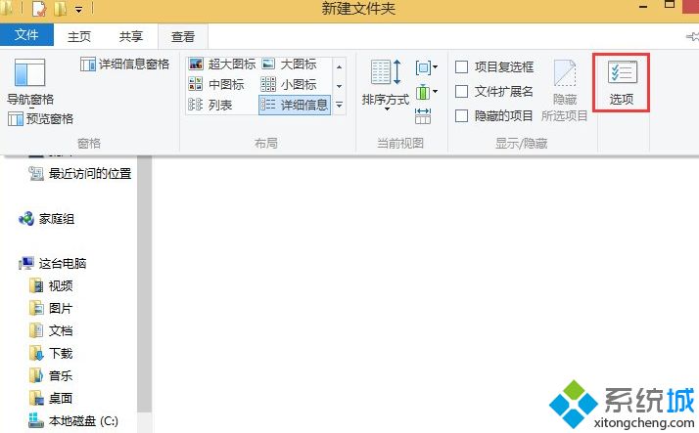Select 小图标 small icons layout

pos(289,84)
